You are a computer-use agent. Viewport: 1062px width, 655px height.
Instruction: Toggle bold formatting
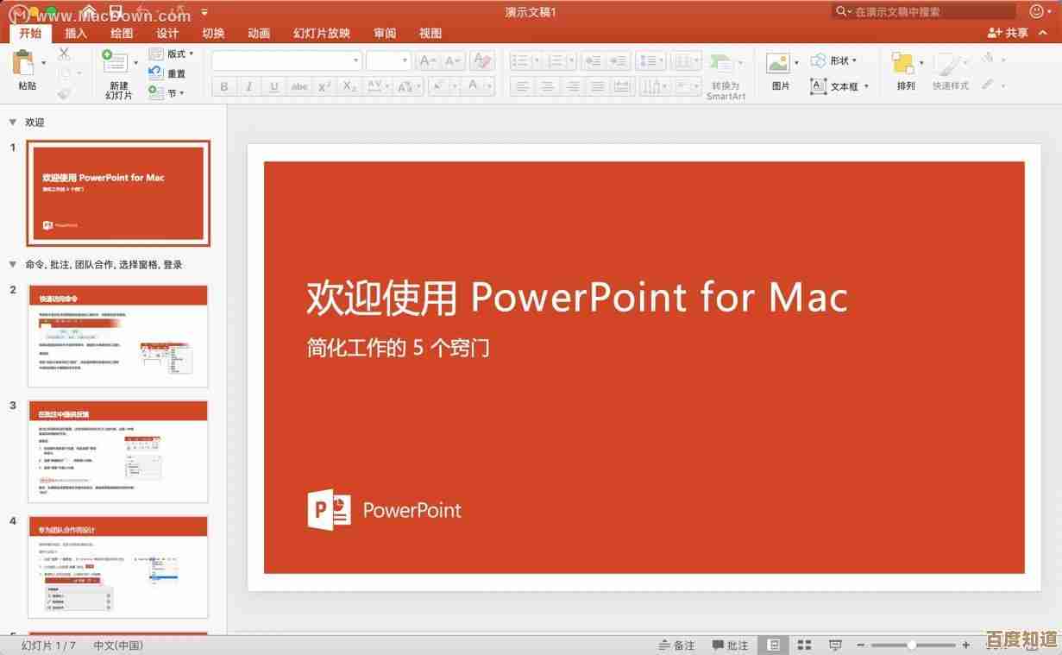point(223,86)
